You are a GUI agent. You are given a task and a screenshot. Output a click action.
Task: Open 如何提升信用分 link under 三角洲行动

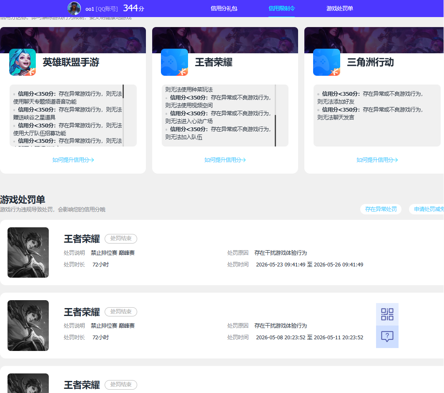click(377, 160)
